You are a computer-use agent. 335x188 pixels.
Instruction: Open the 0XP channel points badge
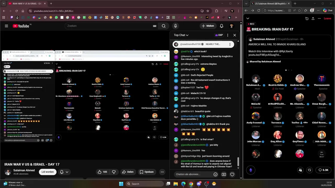point(219,35)
